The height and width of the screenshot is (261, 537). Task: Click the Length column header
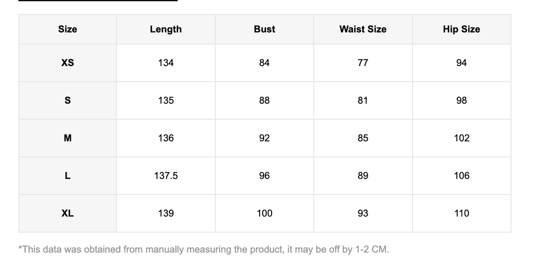pos(166,29)
